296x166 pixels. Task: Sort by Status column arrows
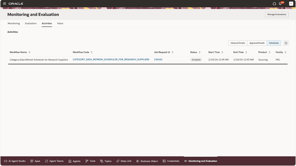[x=200, y=52]
